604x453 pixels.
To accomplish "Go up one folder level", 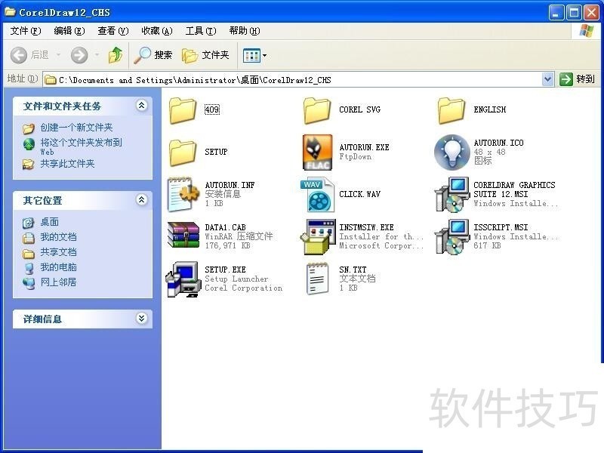I will (x=116, y=55).
